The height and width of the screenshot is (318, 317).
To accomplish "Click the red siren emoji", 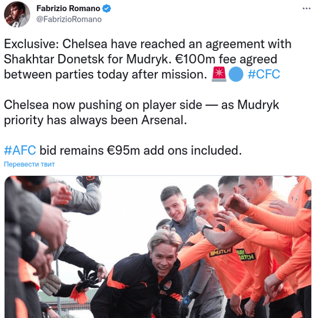I will click(x=219, y=74).
